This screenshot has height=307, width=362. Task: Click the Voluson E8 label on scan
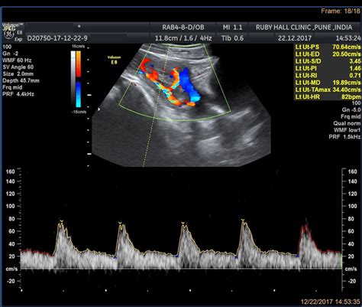pos(114,60)
